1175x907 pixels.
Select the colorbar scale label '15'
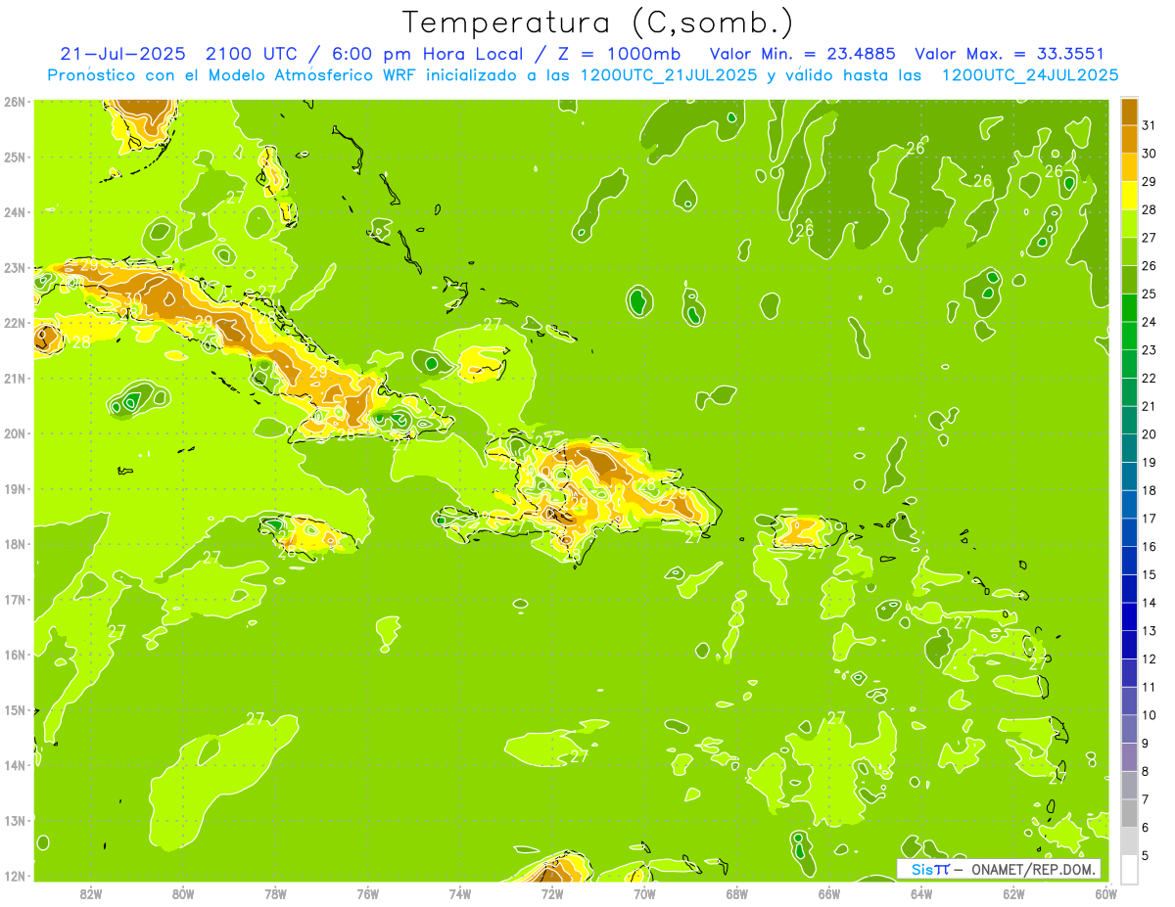pos(1149,574)
